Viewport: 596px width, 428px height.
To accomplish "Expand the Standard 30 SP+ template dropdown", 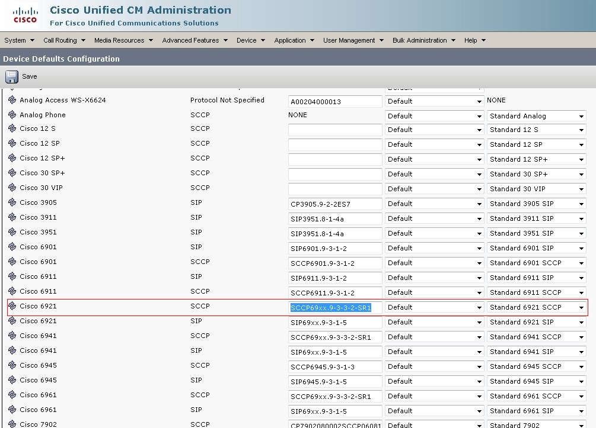I will pyautogui.click(x=536, y=174).
